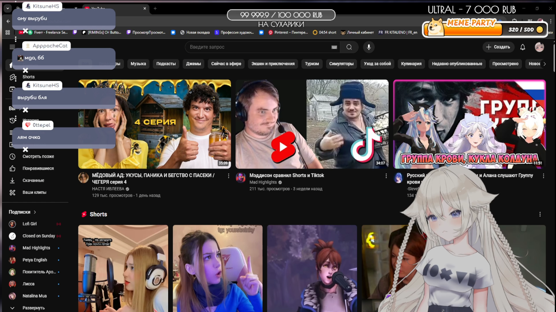Expand the Подписки section chevron
This screenshot has height=312, width=556.
[35, 212]
